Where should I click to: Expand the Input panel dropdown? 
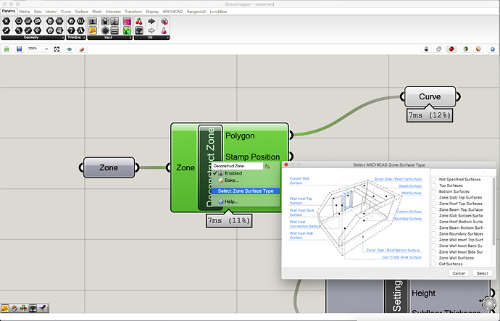coord(130,38)
